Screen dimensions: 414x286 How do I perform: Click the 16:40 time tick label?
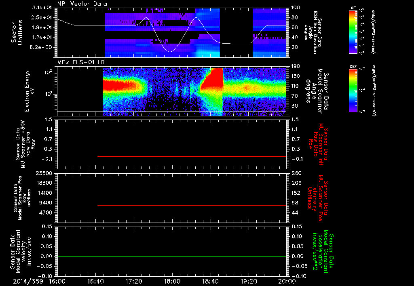(x=95, y=281)
